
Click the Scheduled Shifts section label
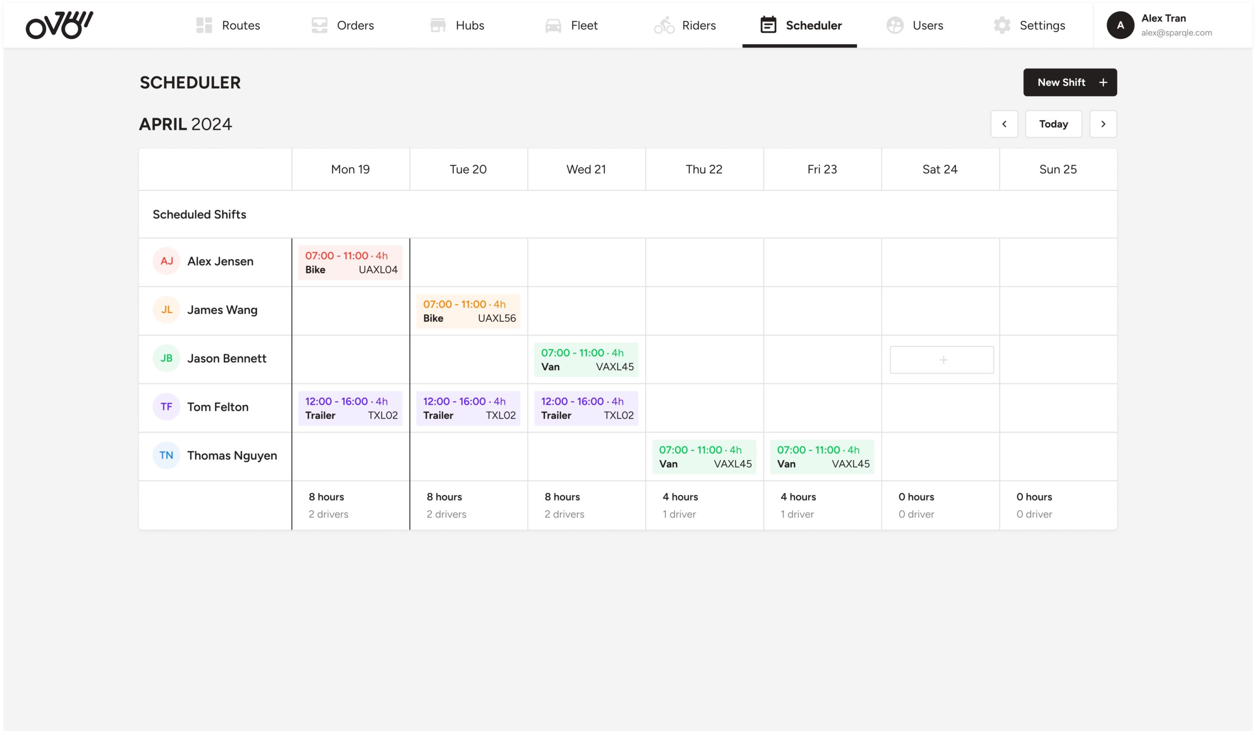click(x=199, y=214)
